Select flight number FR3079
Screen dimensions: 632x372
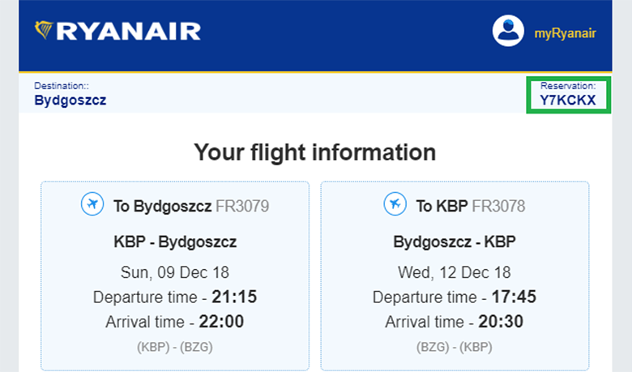click(242, 206)
